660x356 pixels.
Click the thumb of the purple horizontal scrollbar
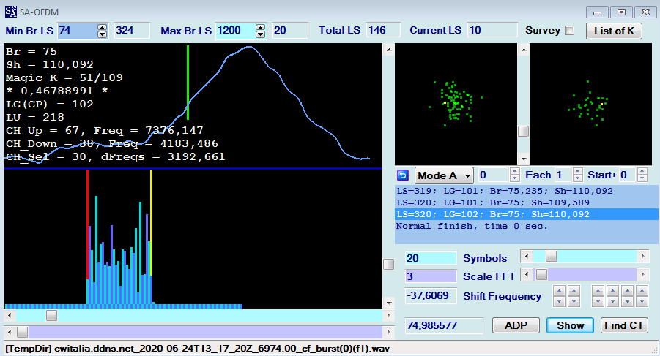tap(22, 332)
